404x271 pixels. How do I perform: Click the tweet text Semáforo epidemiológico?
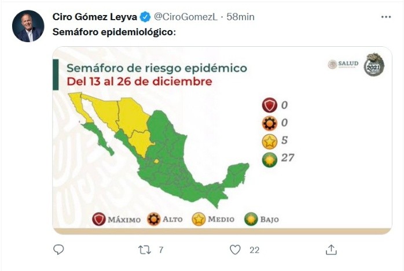[x=114, y=32]
